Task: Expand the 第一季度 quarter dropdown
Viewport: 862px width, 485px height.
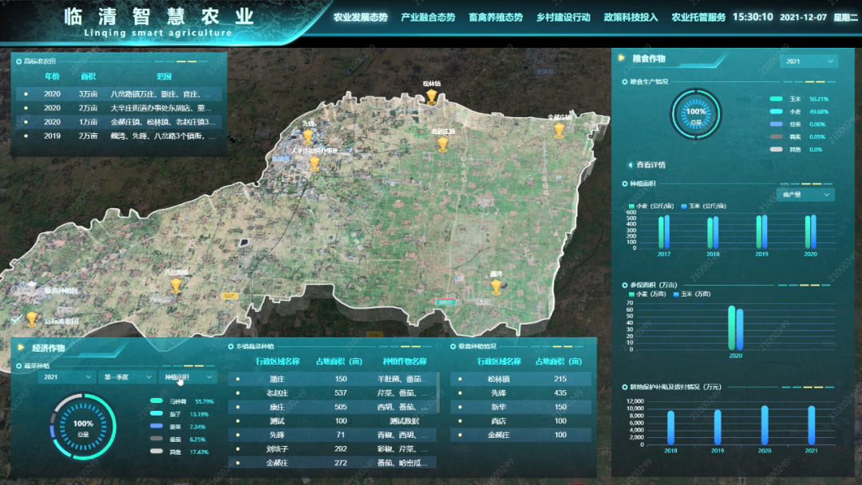Action: tap(126, 377)
